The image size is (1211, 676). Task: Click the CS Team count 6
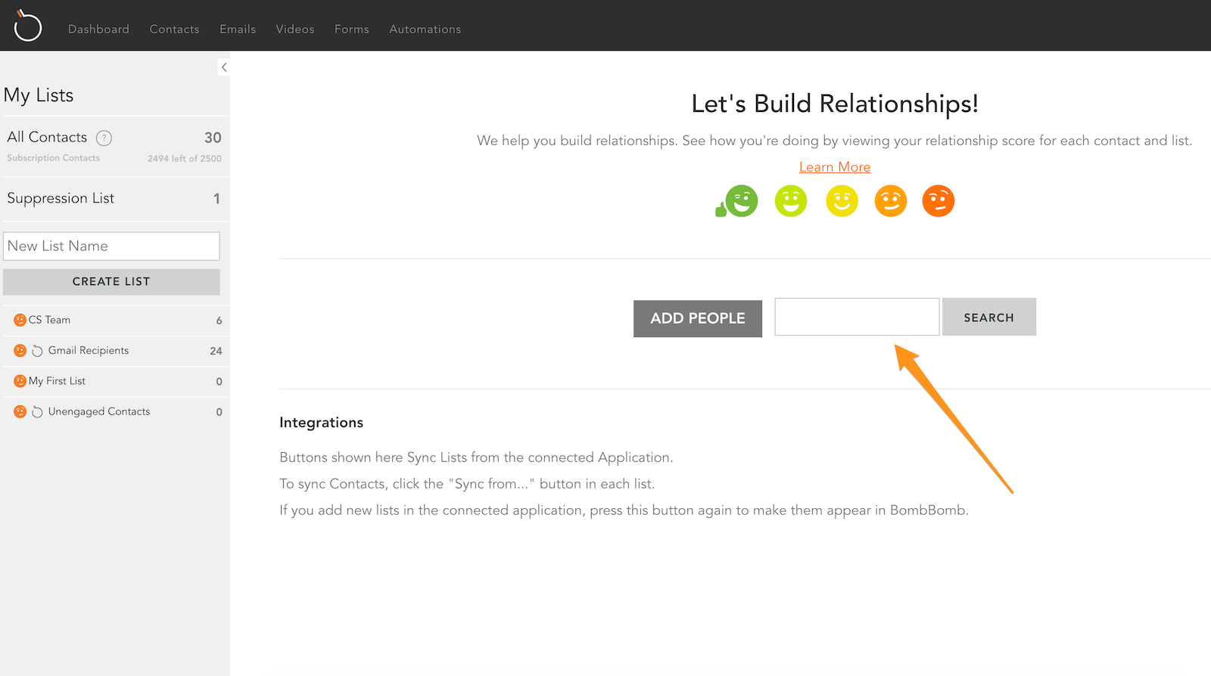coord(219,321)
